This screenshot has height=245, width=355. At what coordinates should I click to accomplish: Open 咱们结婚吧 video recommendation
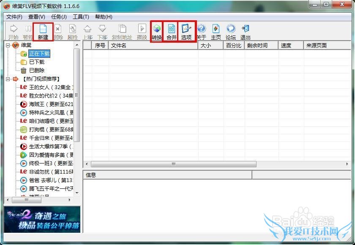point(51,121)
